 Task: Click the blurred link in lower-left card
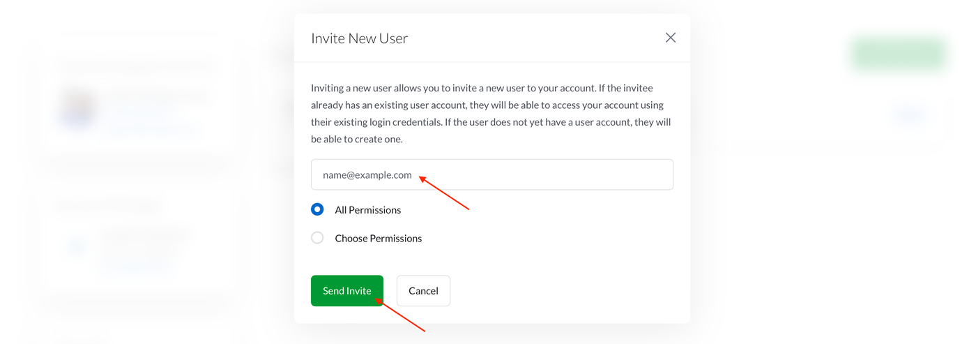click(x=136, y=266)
